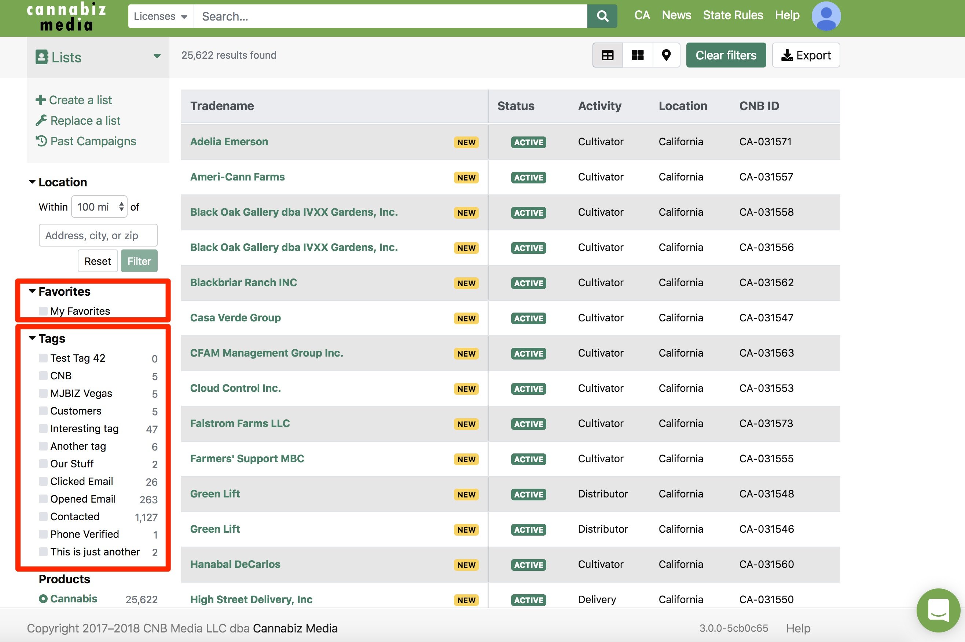The height and width of the screenshot is (642, 965).
Task: Click the wrench icon beside Replace a list
Action: pyautogui.click(x=41, y=120)
